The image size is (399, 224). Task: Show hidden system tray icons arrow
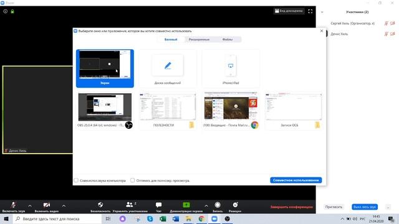[x=342, y=218]
